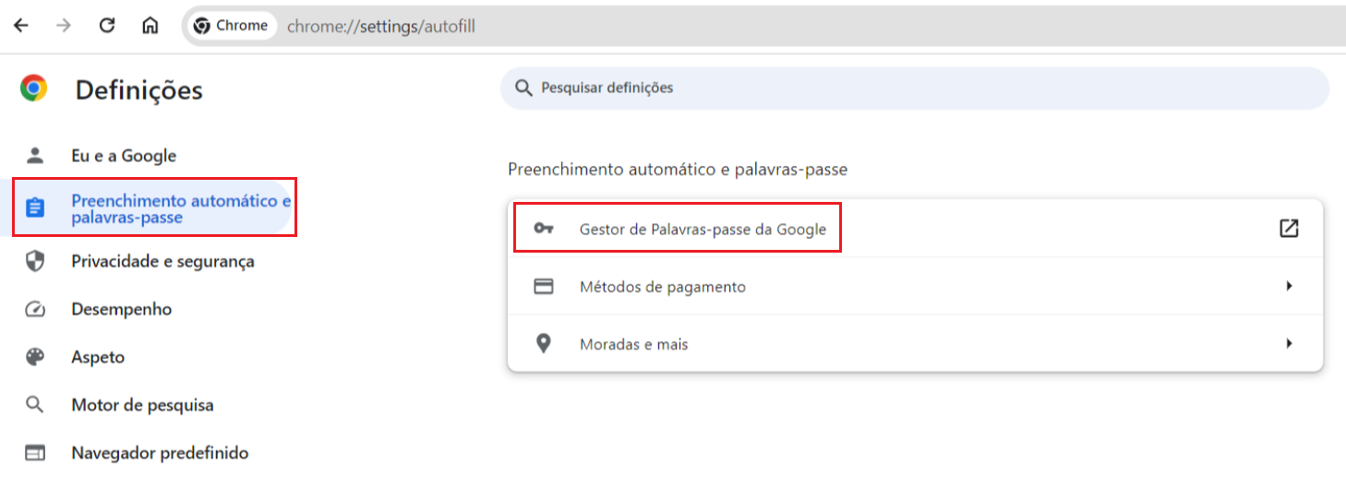Image resolution: width=1346 pixels, height=485 pixels.
Task: Click the magnifier icon in search settings
Action: pyautogui.click(x=523, y=89)
